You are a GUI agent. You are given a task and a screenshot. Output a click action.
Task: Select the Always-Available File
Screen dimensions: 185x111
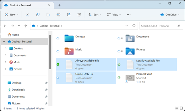(86, 64)
